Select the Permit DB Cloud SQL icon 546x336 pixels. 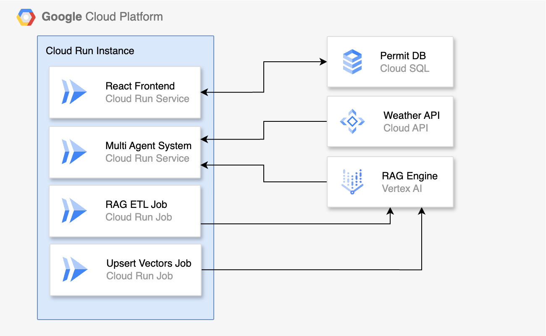pos(352,62)
